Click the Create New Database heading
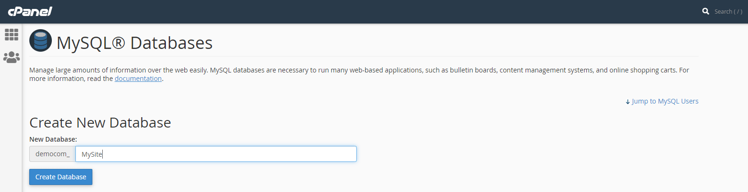The image size is (748, 192). [x=100, y=123]
